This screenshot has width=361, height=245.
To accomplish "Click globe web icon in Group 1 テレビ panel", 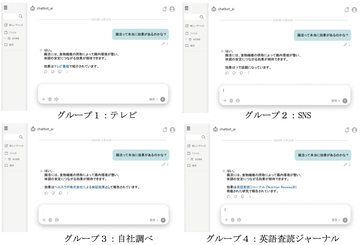I will [x=50, y=99].
